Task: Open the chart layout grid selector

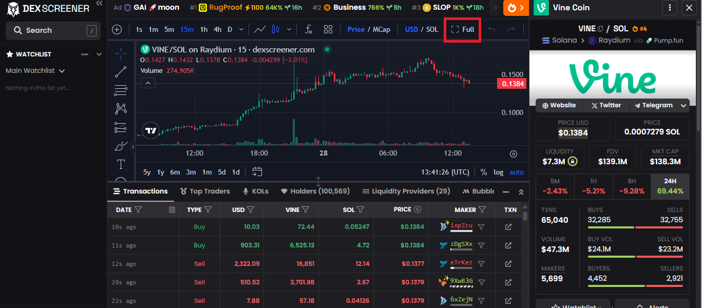Action: tap(328, 29)
